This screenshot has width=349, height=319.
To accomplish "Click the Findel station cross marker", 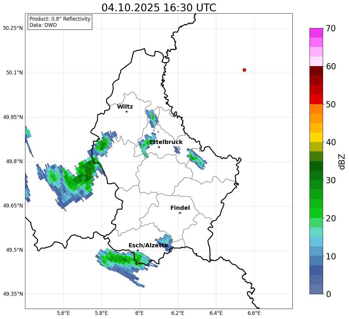I will (x=180, y=213).
